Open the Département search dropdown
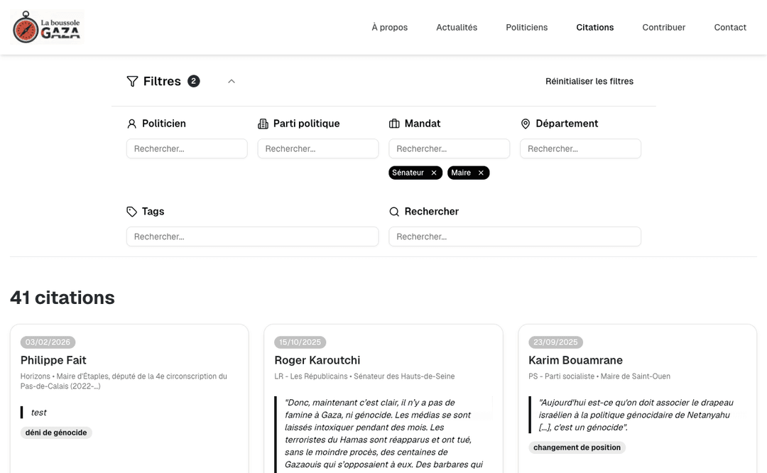Screen dimensions: 767x473 [580, 148]
